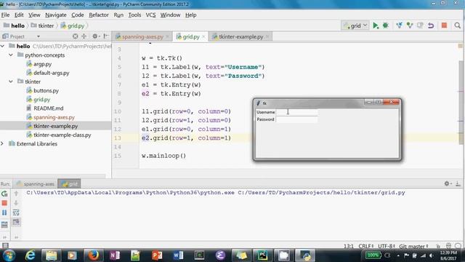Collapse all using the Project panel split-arrow icon
This screenshot has height=262, width=465.
84,36
